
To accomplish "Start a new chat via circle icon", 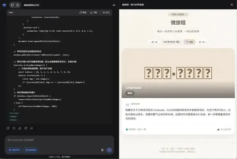I will (18, 5).
